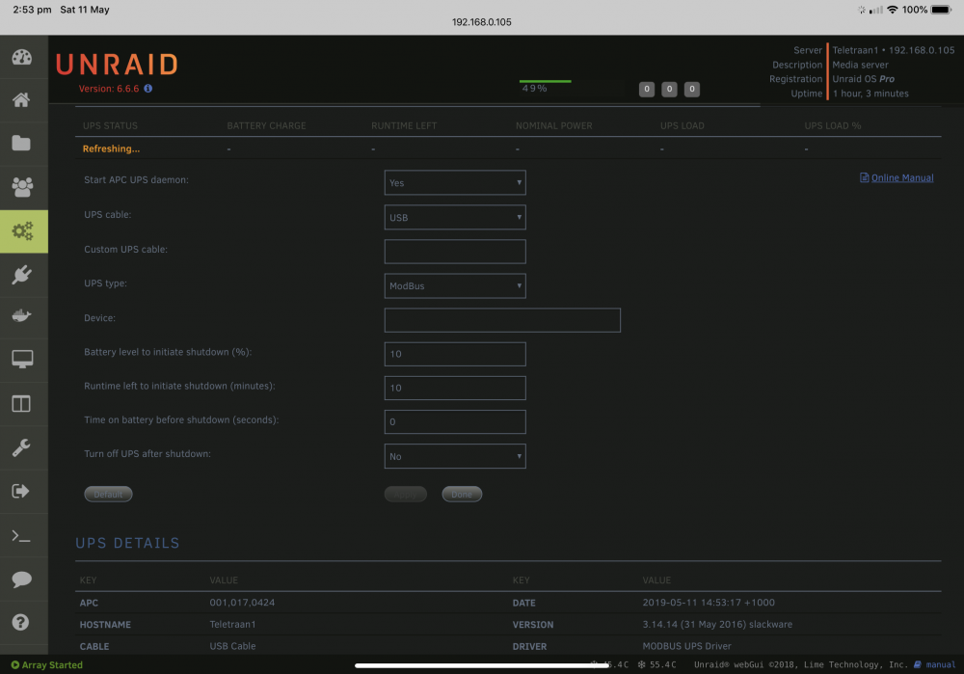Click the HOSTNAME value Teletraan1
The height and width of the screenshot is (674, 964).
[232, 624]
